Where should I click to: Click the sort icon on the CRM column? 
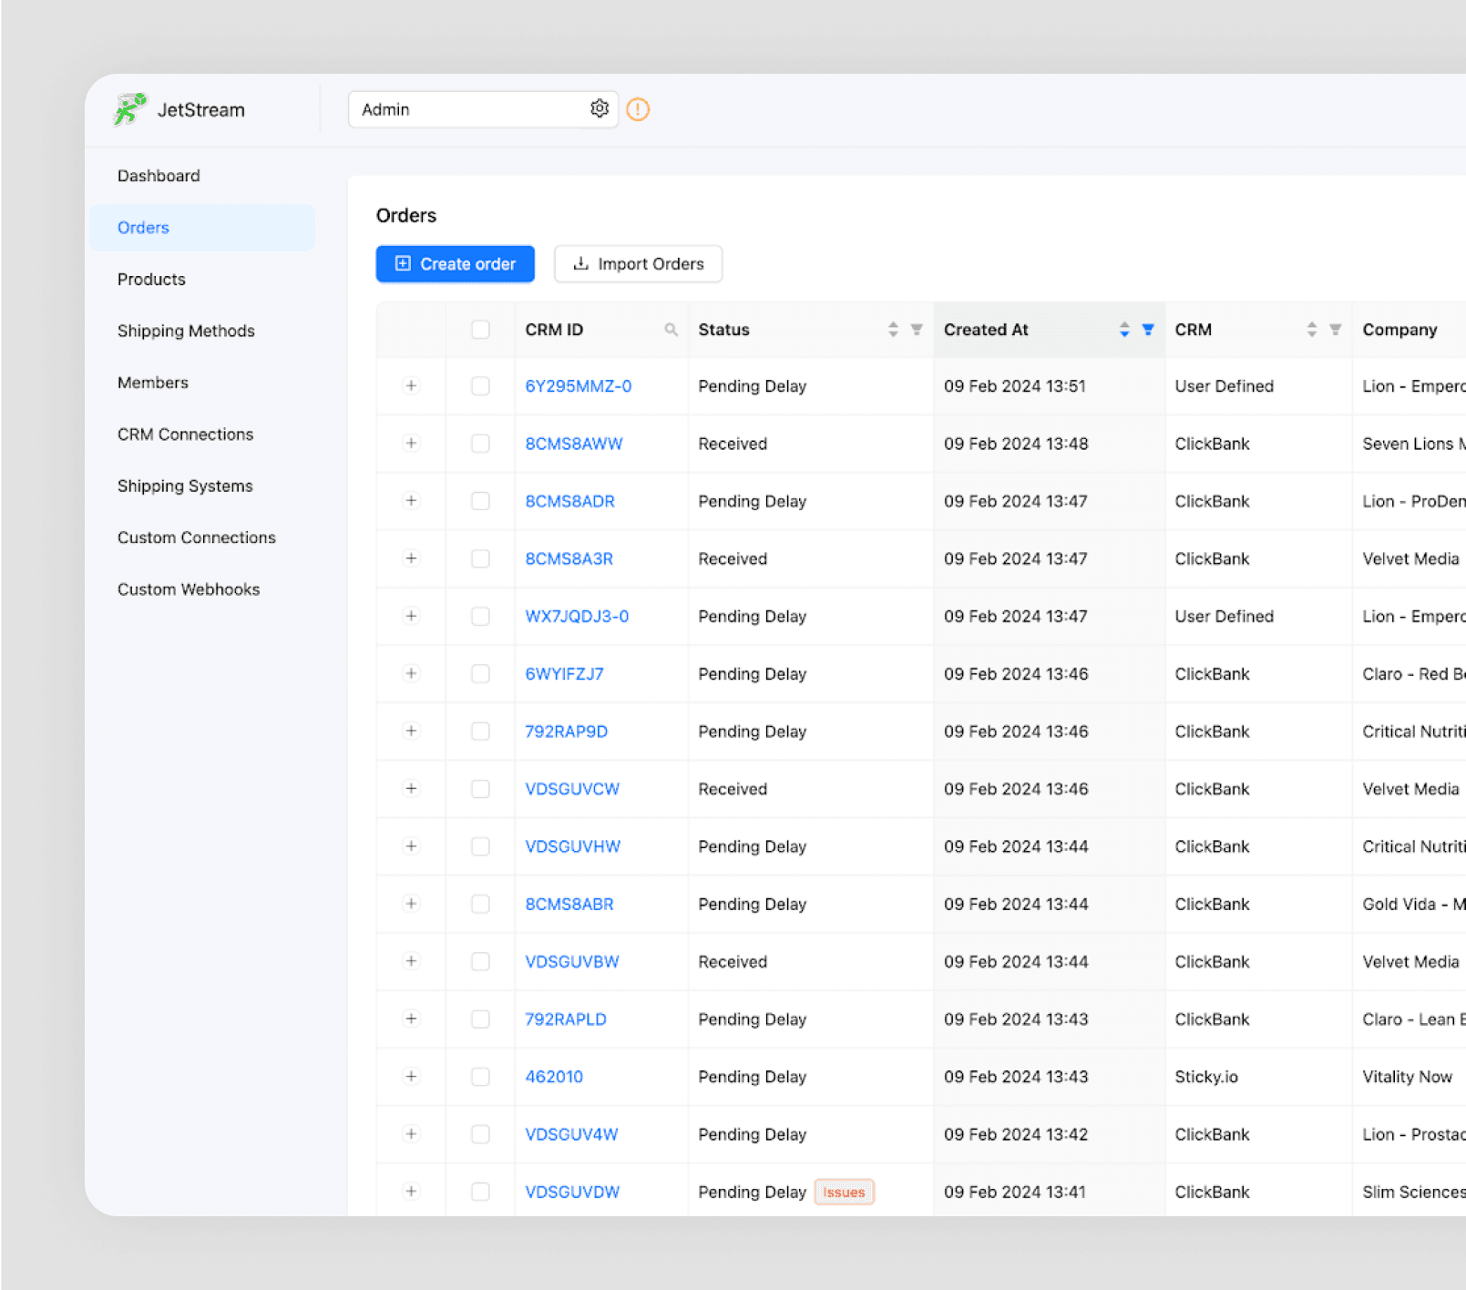click(1312, 329)
